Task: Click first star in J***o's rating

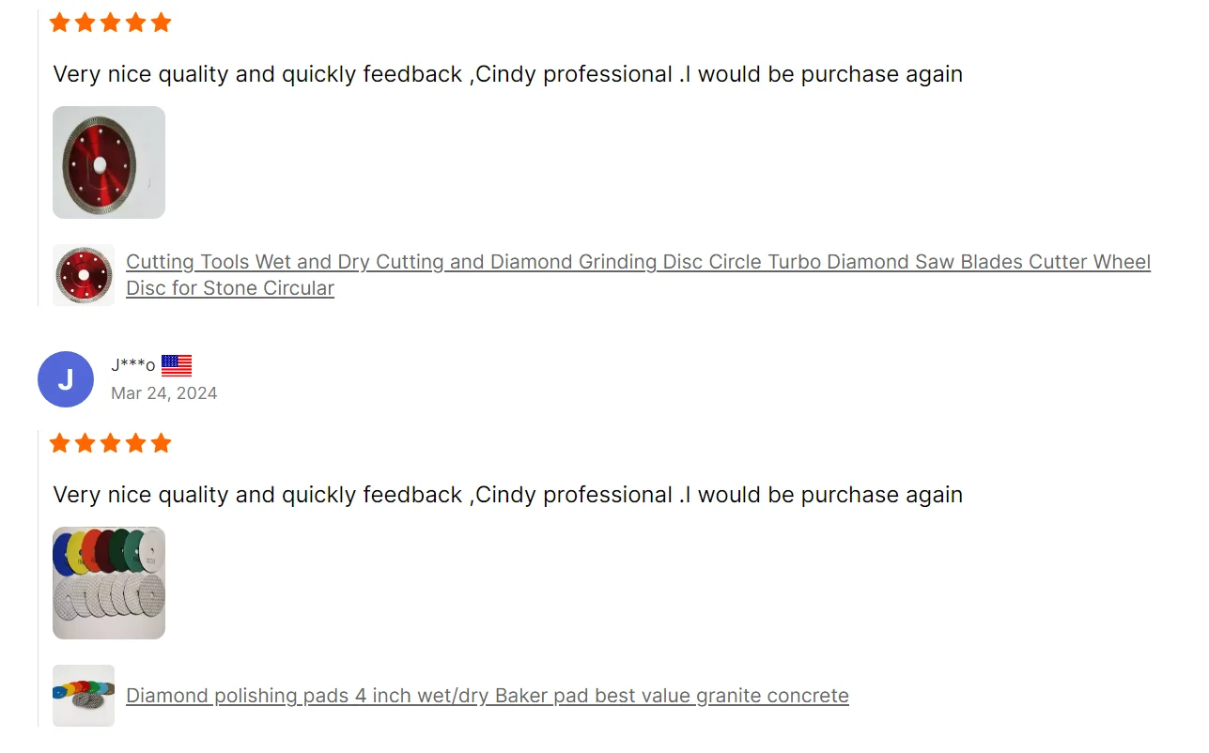Action: pos(60,443)
